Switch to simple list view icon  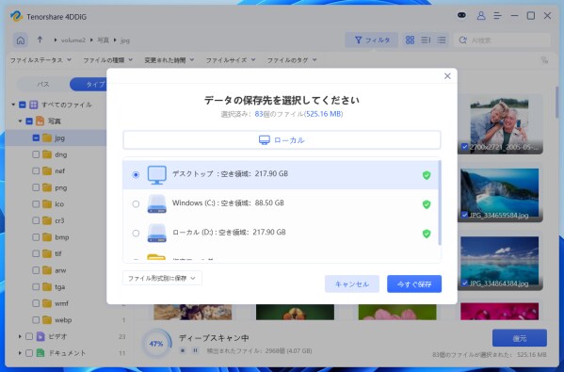point(442,40)
